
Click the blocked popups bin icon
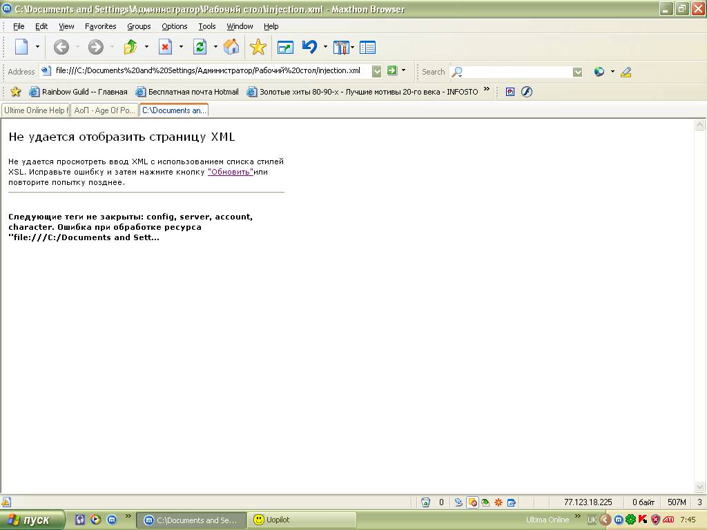tap(425, 502)
